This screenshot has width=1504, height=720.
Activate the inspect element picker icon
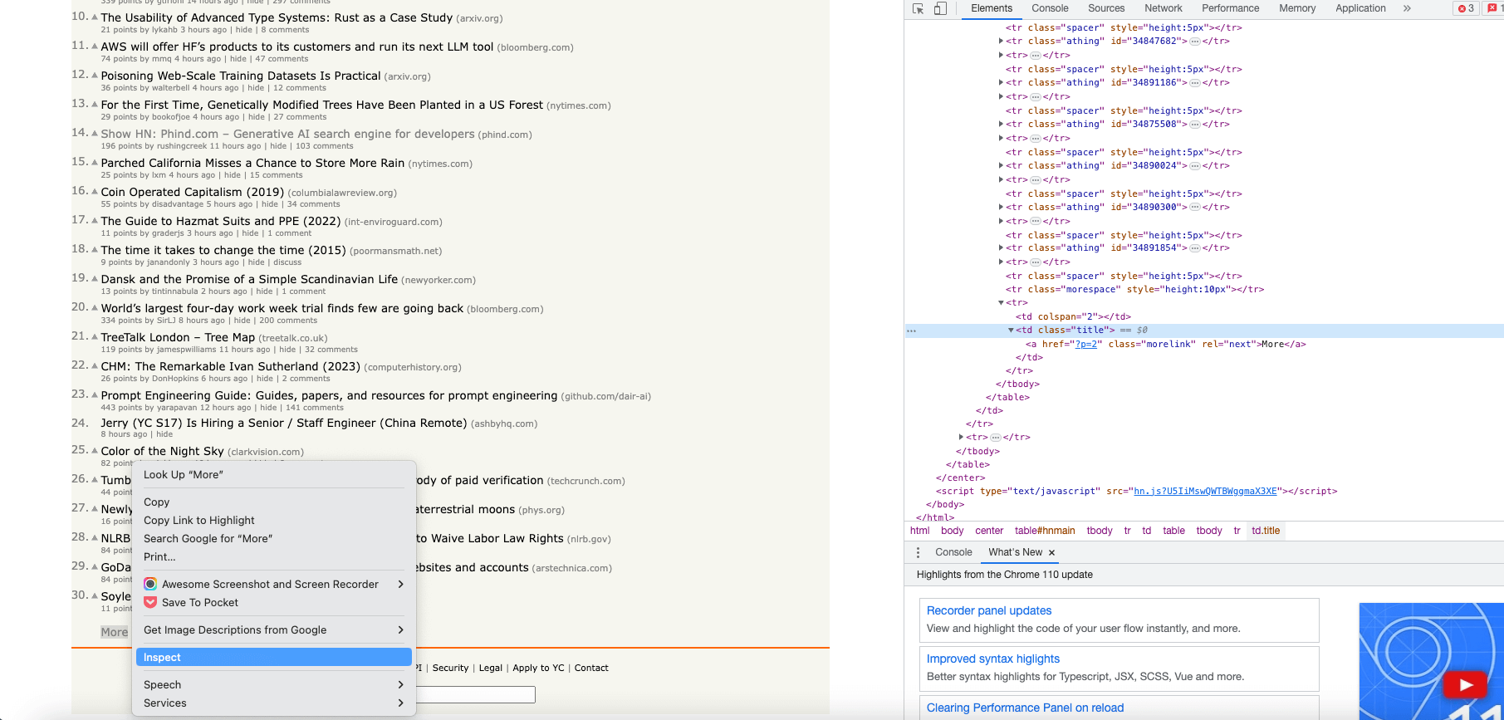(918, 8)
